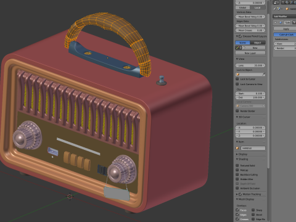Click the Mean Bevel Weight field under Edges Data
The image size is (296, 222).
(x=250, y=26)
